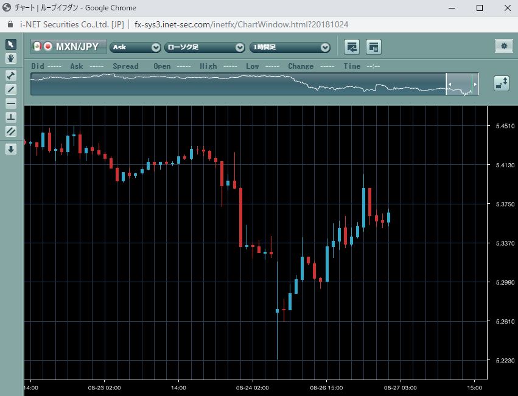
Task: Click the down arrow tool icon
Action: pos(11,149)
